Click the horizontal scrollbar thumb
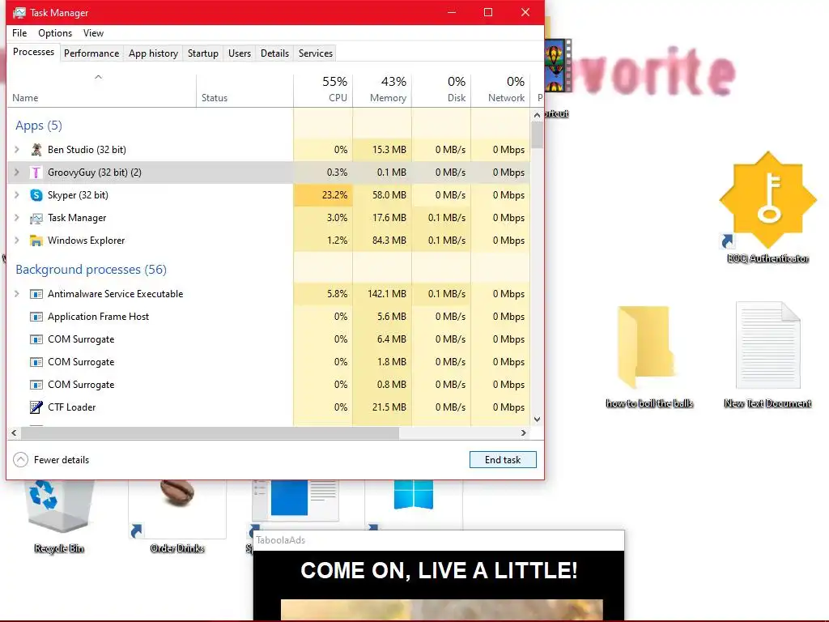The image size is (829, 622). tap(210, 432)
